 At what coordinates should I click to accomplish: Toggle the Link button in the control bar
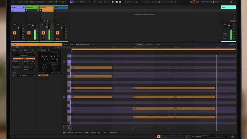click(21, 2)
